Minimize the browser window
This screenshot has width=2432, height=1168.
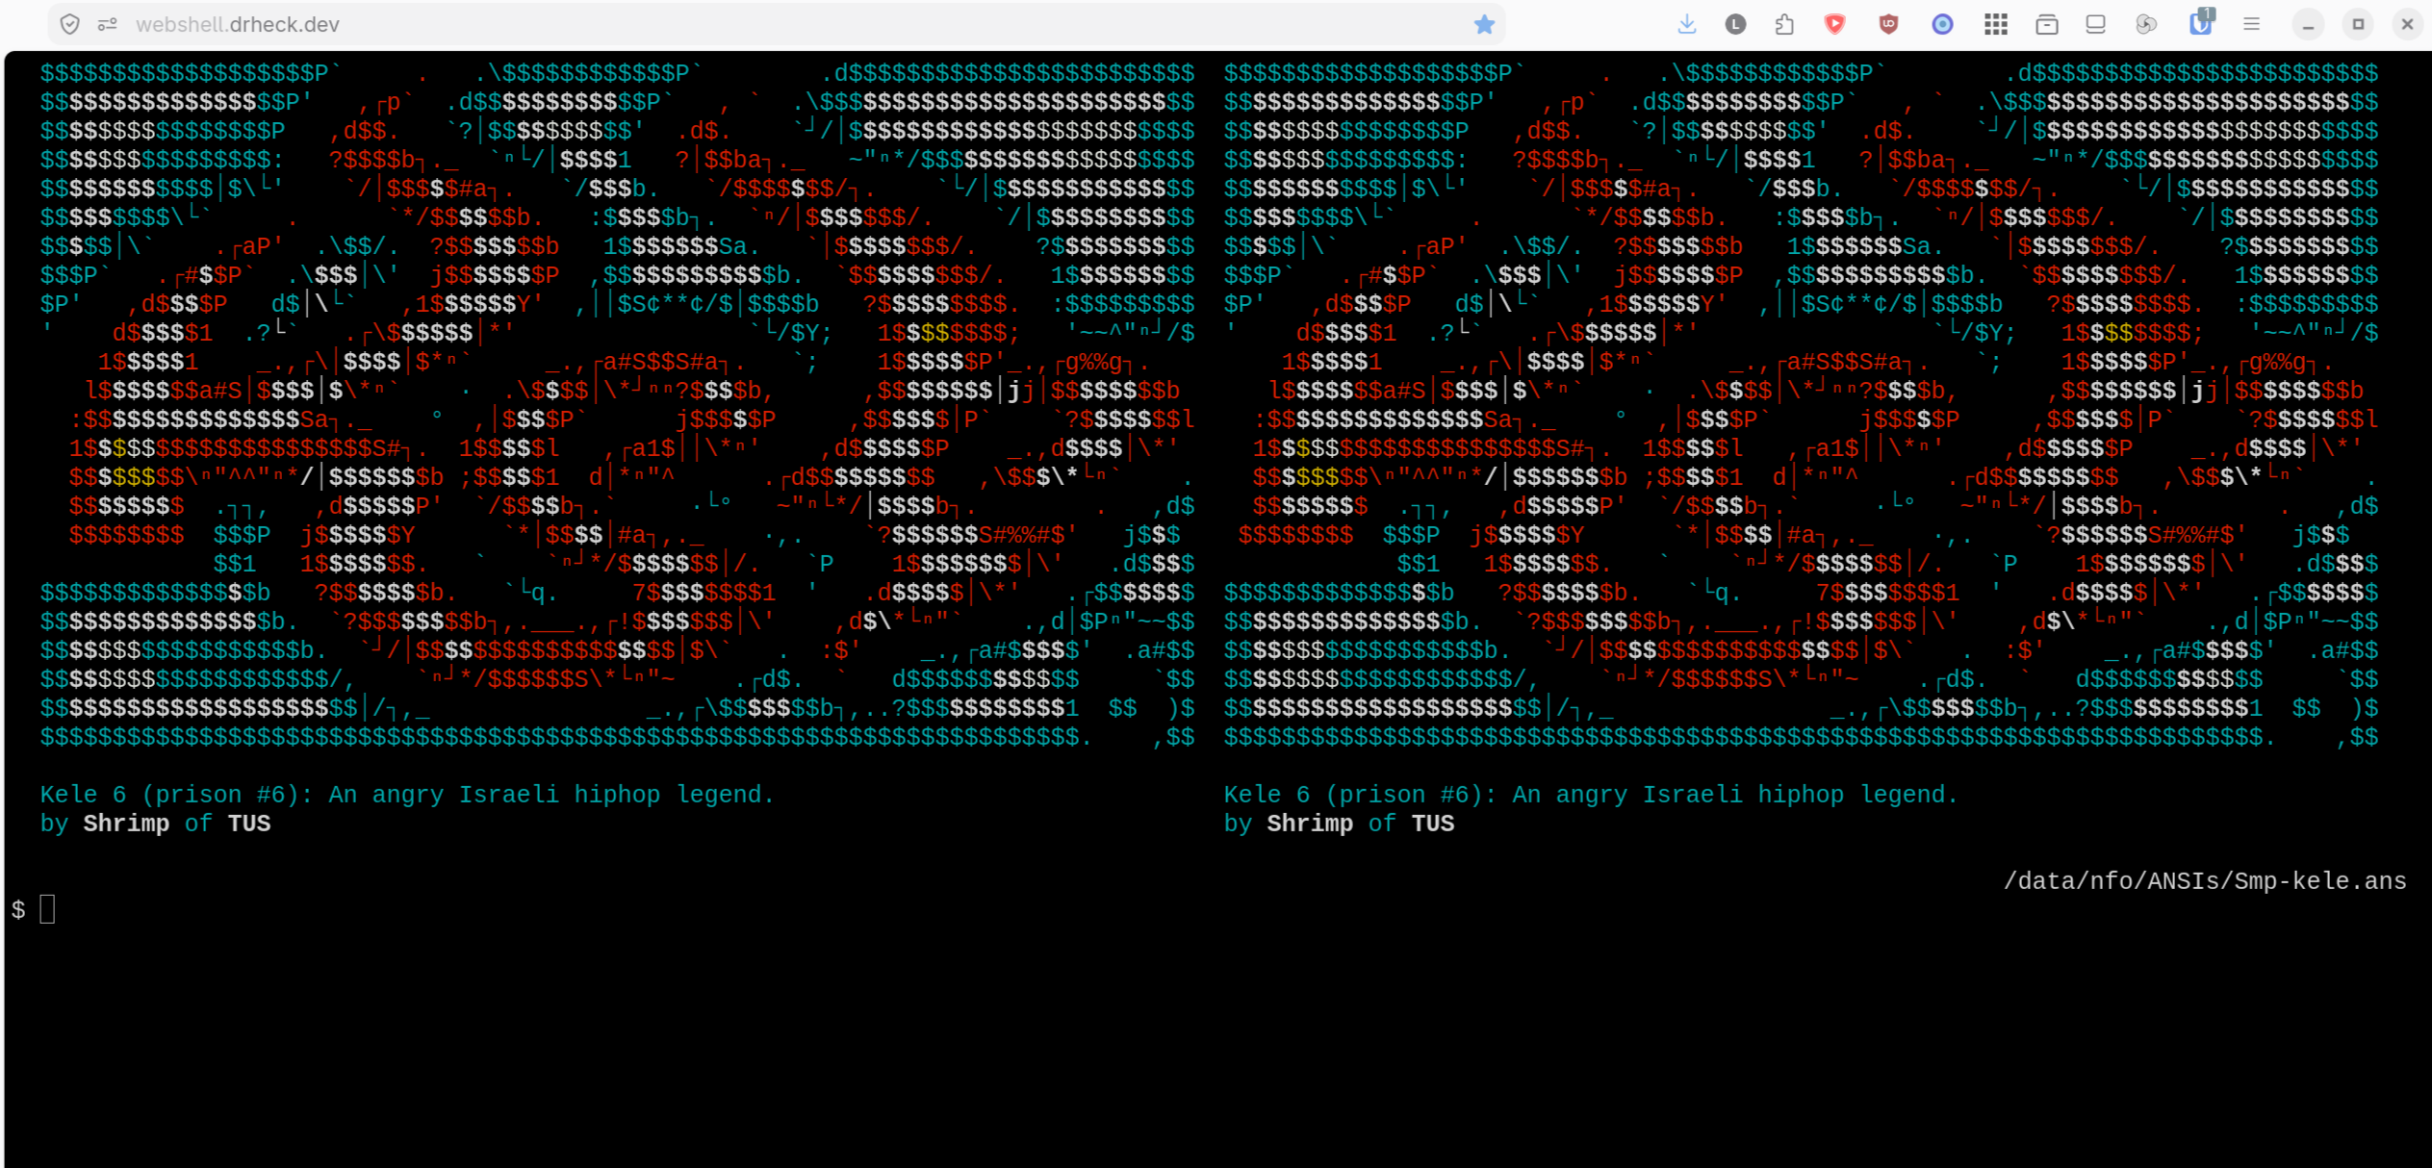pos(2308,24)
